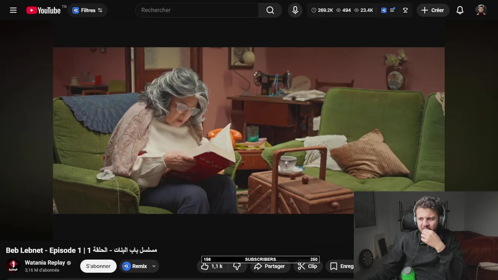Start voice search with microphone icon
Viewport: 498px width, 280px height.
tap(295, 10)
